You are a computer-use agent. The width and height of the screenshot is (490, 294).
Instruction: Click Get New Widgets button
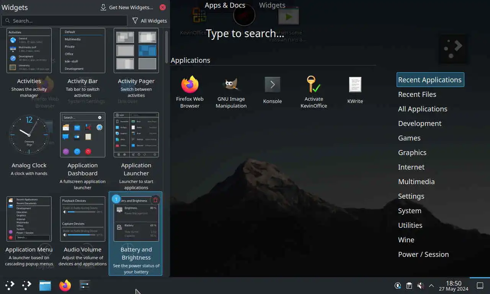point(127,7)
